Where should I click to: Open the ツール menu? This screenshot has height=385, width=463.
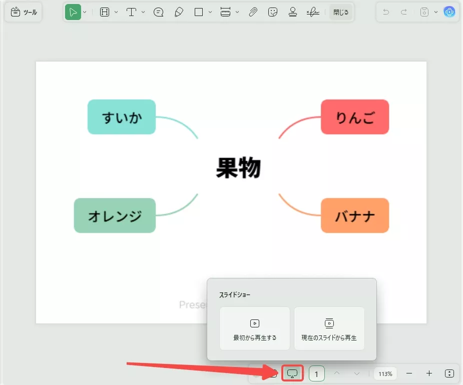23,12
